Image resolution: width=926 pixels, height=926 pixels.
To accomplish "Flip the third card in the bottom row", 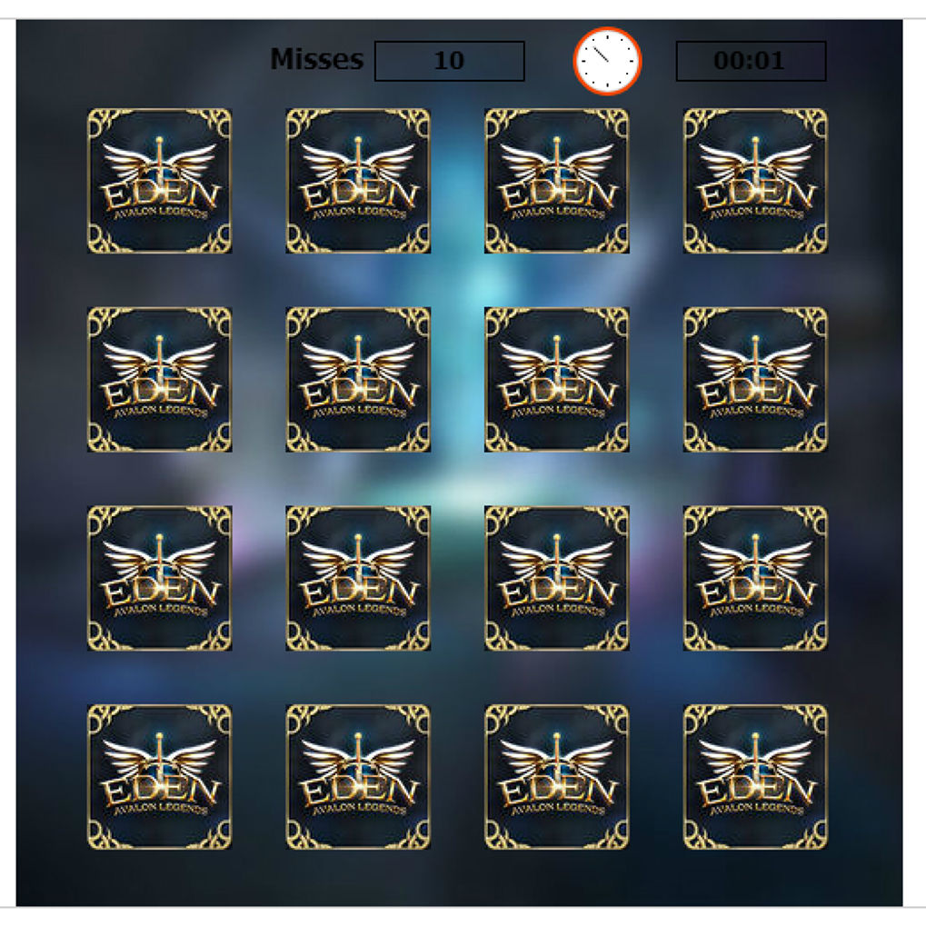I will pos(557,777).
